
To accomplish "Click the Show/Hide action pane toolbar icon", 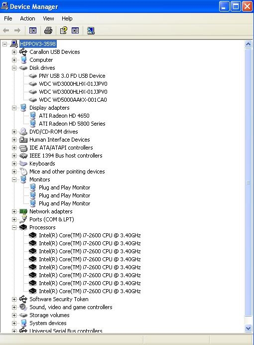I will pos(75,30).
